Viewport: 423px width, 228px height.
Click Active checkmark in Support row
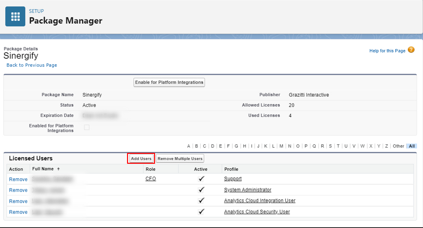201,179
